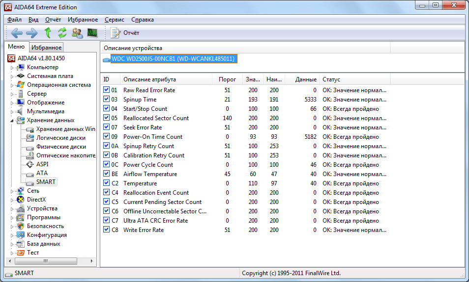Uncheck the Raw Read Error Rate checkbox
The image size is (469, 282).
[x=107, y=90]
